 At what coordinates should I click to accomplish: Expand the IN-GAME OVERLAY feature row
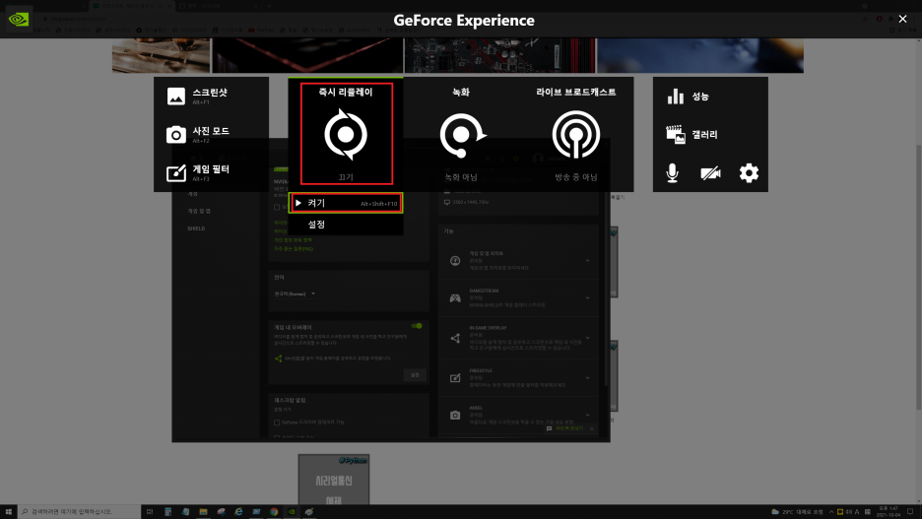coord(518,338)
